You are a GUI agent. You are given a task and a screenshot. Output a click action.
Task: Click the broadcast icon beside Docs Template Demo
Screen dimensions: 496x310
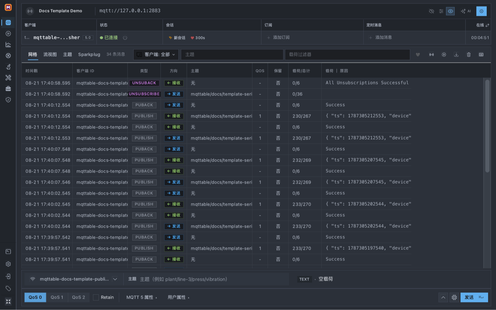tap(30, 11)
